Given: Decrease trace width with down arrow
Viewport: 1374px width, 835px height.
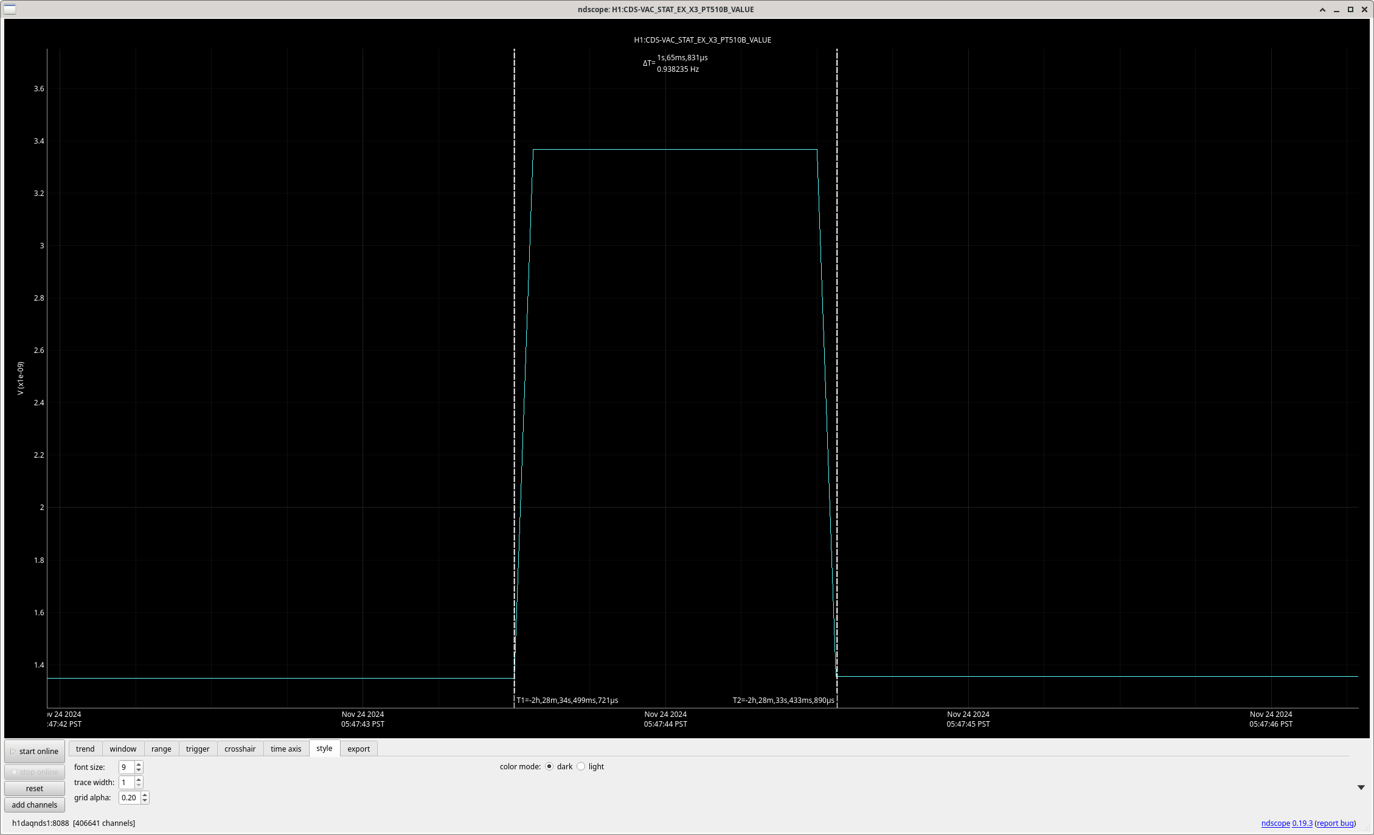Looking at the screenshot, I should (x=139, y=786).
